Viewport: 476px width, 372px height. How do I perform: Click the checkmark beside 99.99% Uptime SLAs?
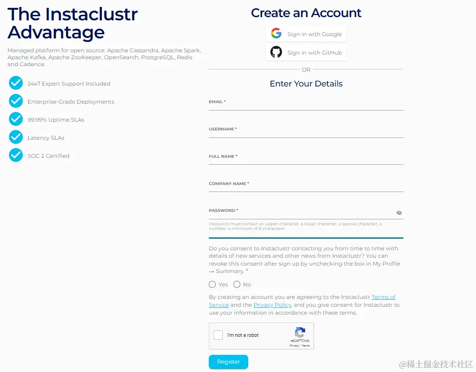coord(15,119)
